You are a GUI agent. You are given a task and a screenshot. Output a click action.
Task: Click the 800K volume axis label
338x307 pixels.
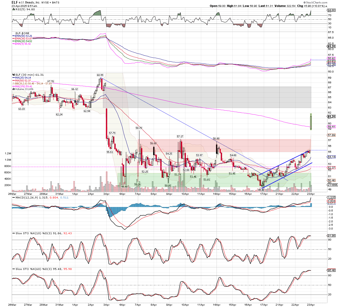pos(8,166)
